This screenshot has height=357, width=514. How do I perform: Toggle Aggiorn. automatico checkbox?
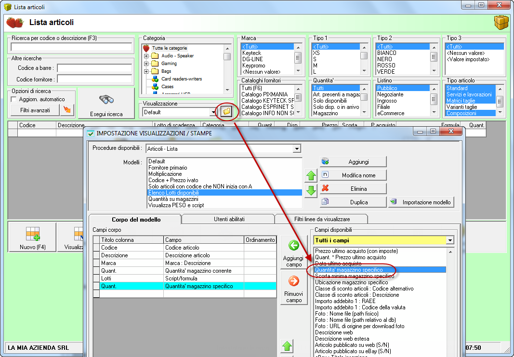tap(14, 99)
